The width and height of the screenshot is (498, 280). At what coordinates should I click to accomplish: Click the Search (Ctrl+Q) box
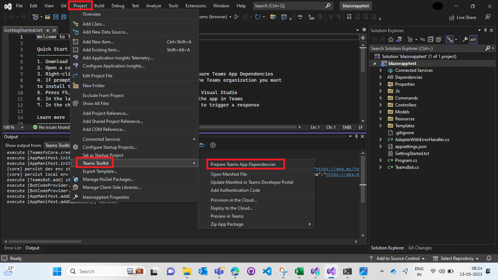click(x=293, y=6)
